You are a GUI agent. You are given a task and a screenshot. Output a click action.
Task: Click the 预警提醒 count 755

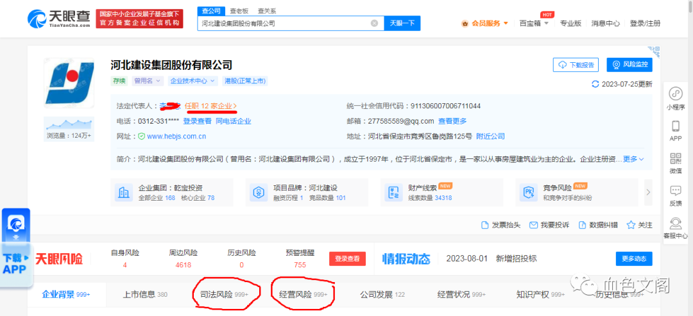300,265
